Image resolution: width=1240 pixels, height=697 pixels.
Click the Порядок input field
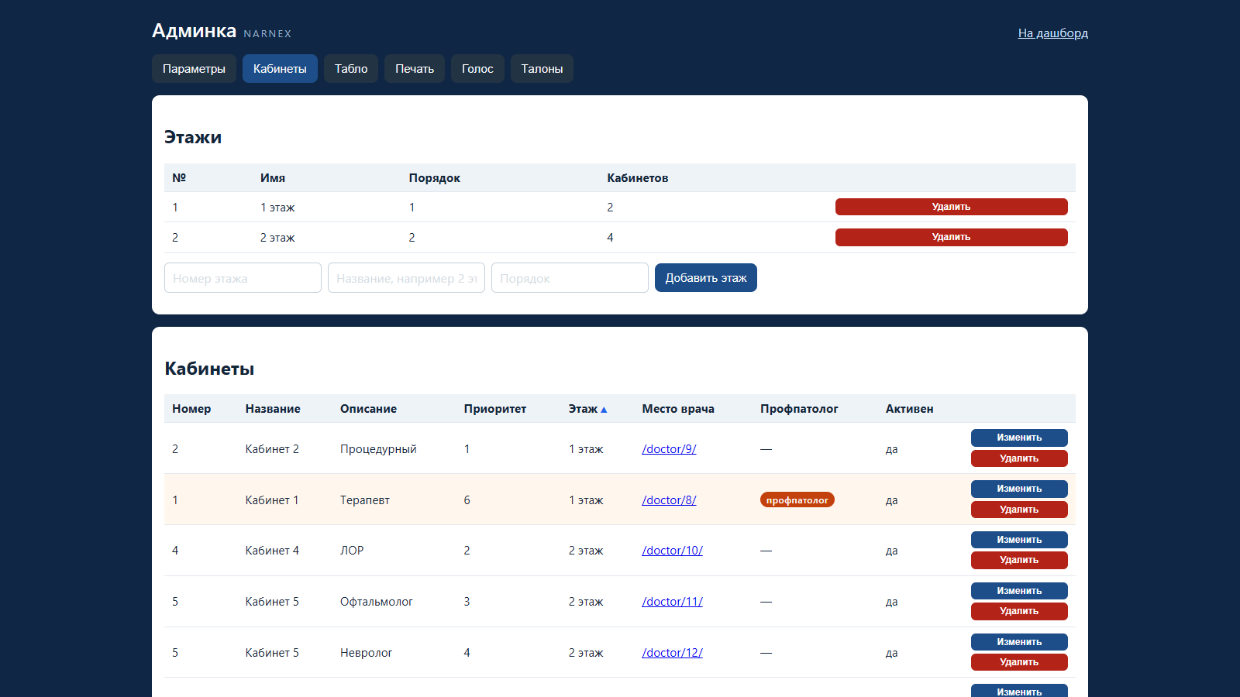(x=570, y=278)
